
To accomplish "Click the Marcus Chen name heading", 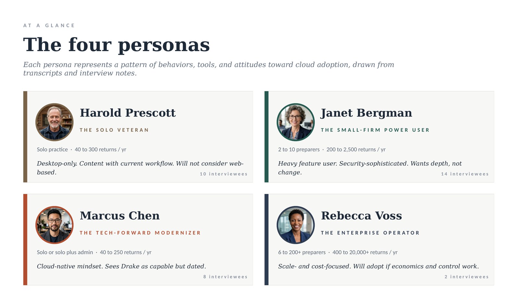I will pos(120,216).
